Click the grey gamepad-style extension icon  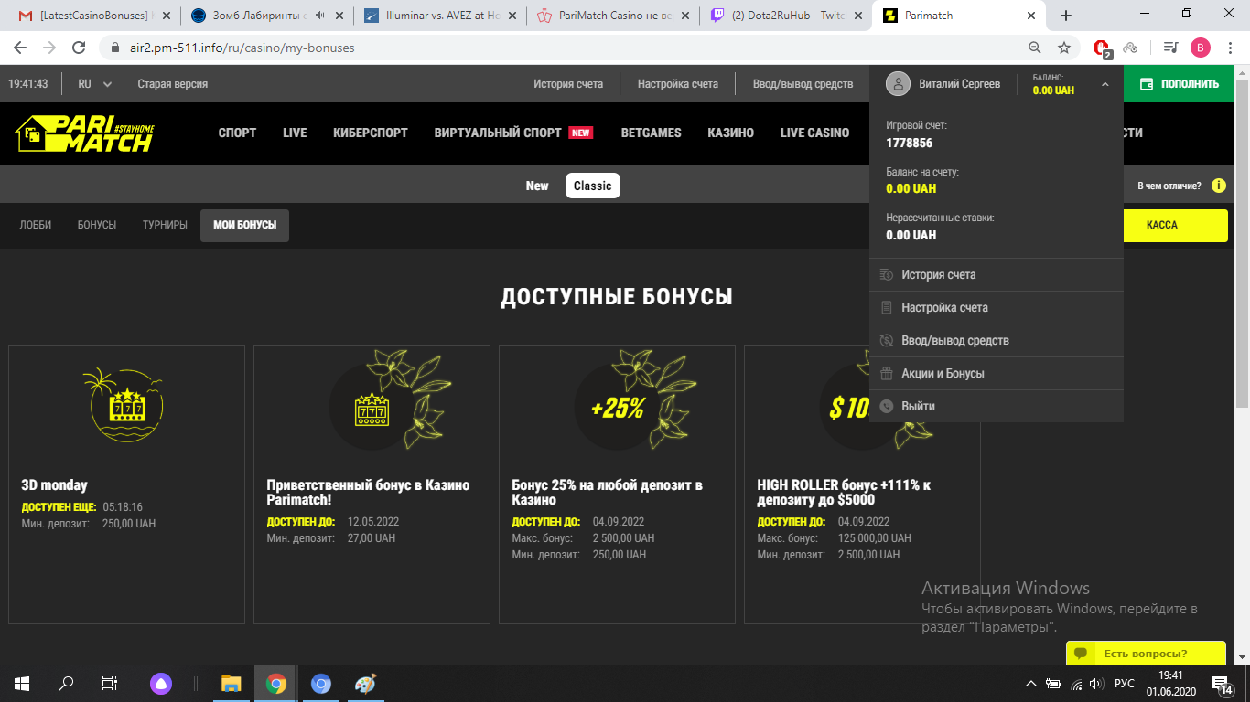(1131, 48)
